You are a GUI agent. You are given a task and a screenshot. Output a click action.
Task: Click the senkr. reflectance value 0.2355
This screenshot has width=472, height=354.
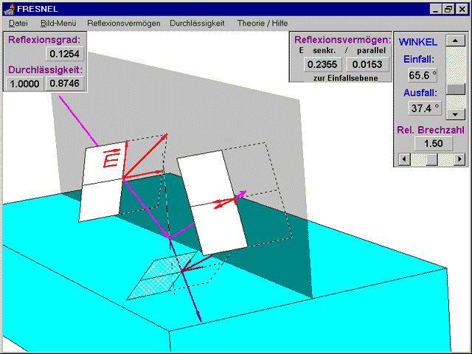[x=323, y=64]
